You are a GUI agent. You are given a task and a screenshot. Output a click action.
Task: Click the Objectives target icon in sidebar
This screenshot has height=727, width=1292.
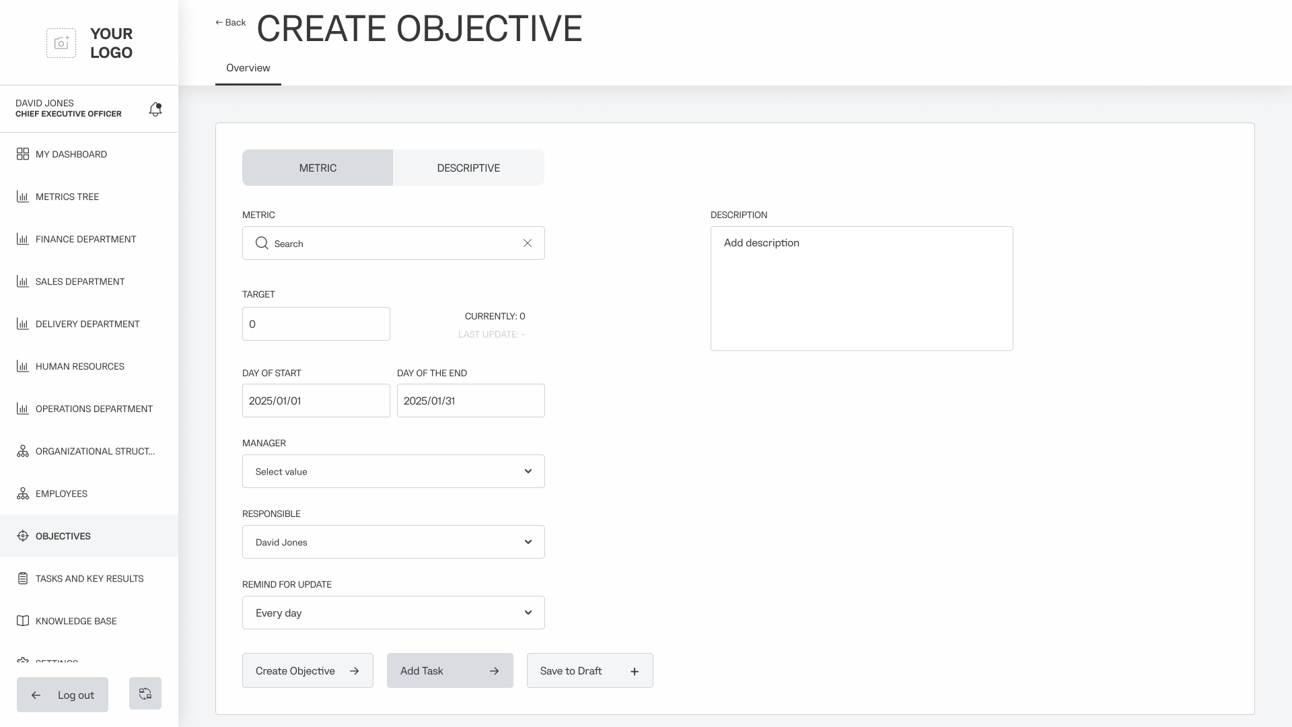[x=23, y=536]
